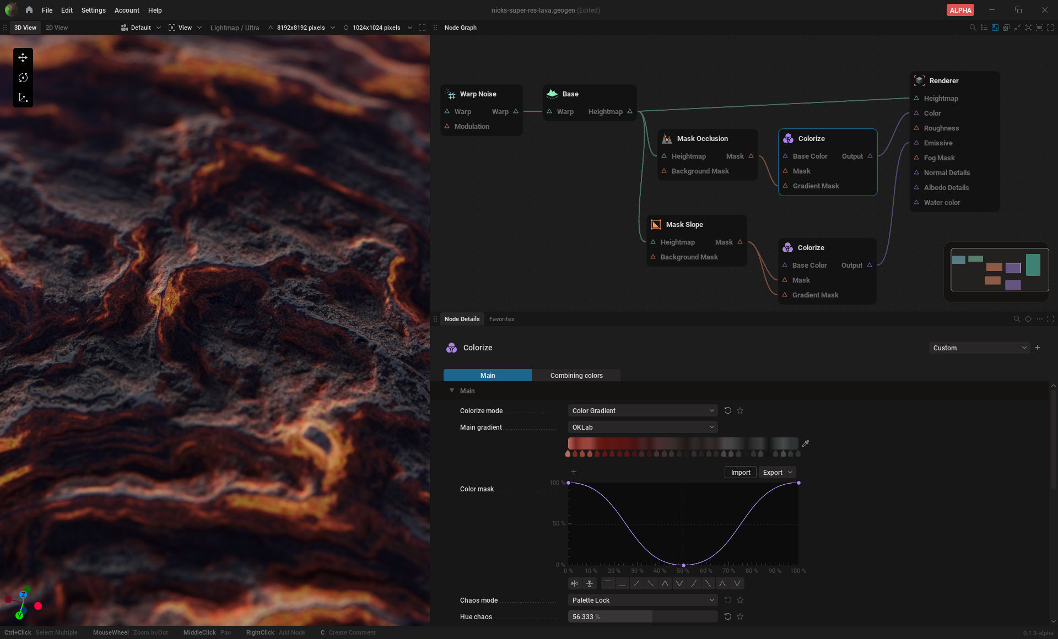
Task: Select the rotate tool in 3D view
Action: [23, 78]
